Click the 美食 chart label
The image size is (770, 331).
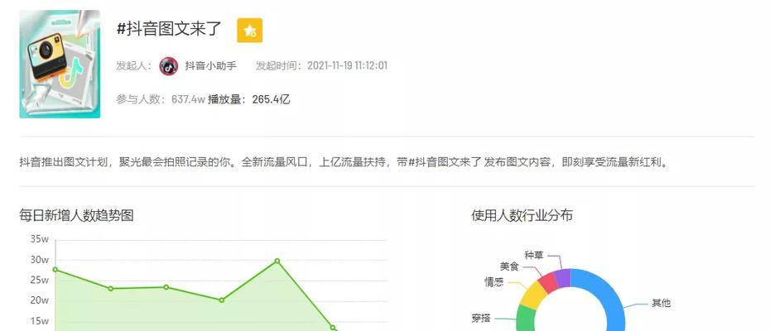[509, 266]
